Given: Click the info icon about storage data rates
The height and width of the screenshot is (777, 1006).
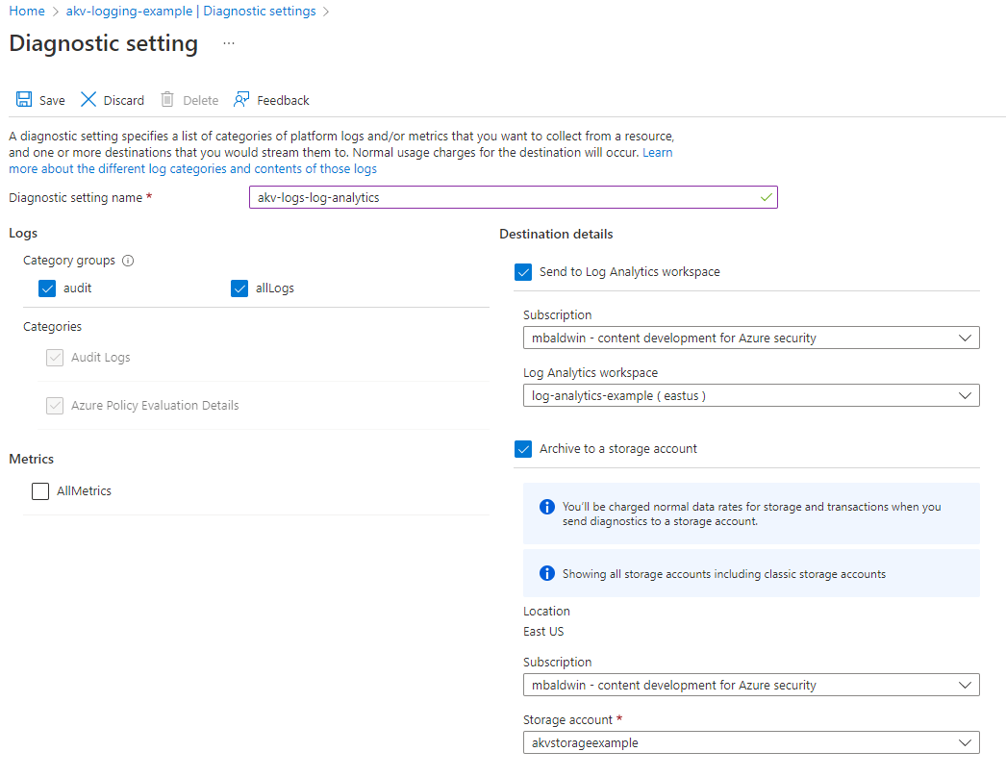Looking at the screenshot, I should [x=546, y=507].
